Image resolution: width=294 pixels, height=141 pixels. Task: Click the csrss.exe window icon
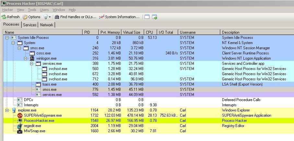coord(32,53)
